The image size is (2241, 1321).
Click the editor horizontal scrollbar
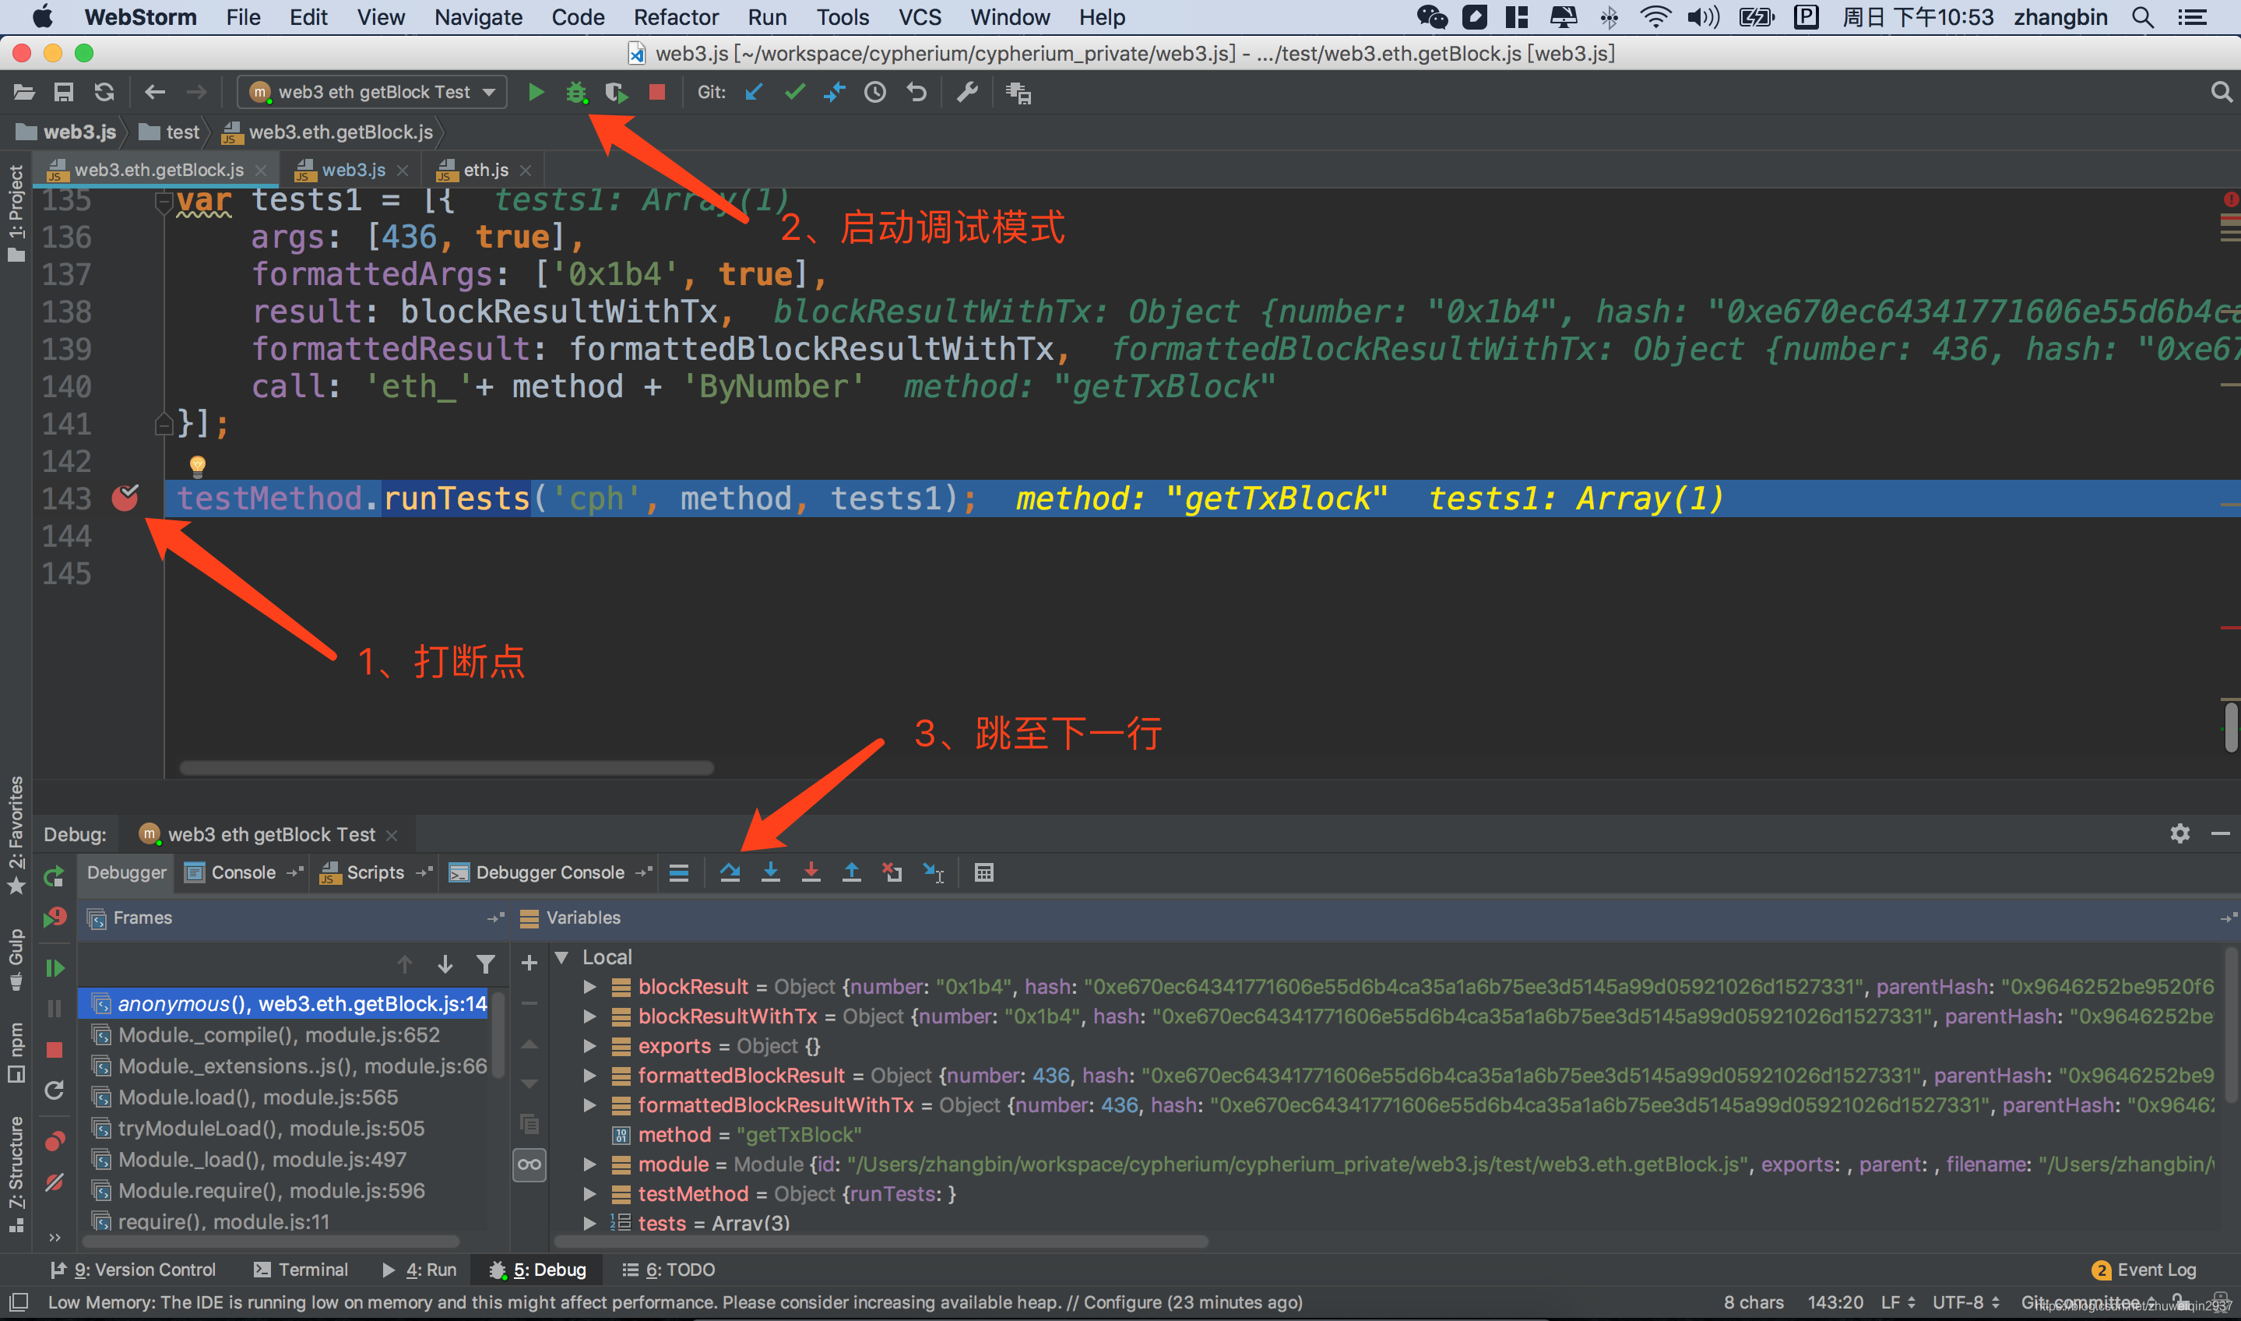[x=445, y=767]
